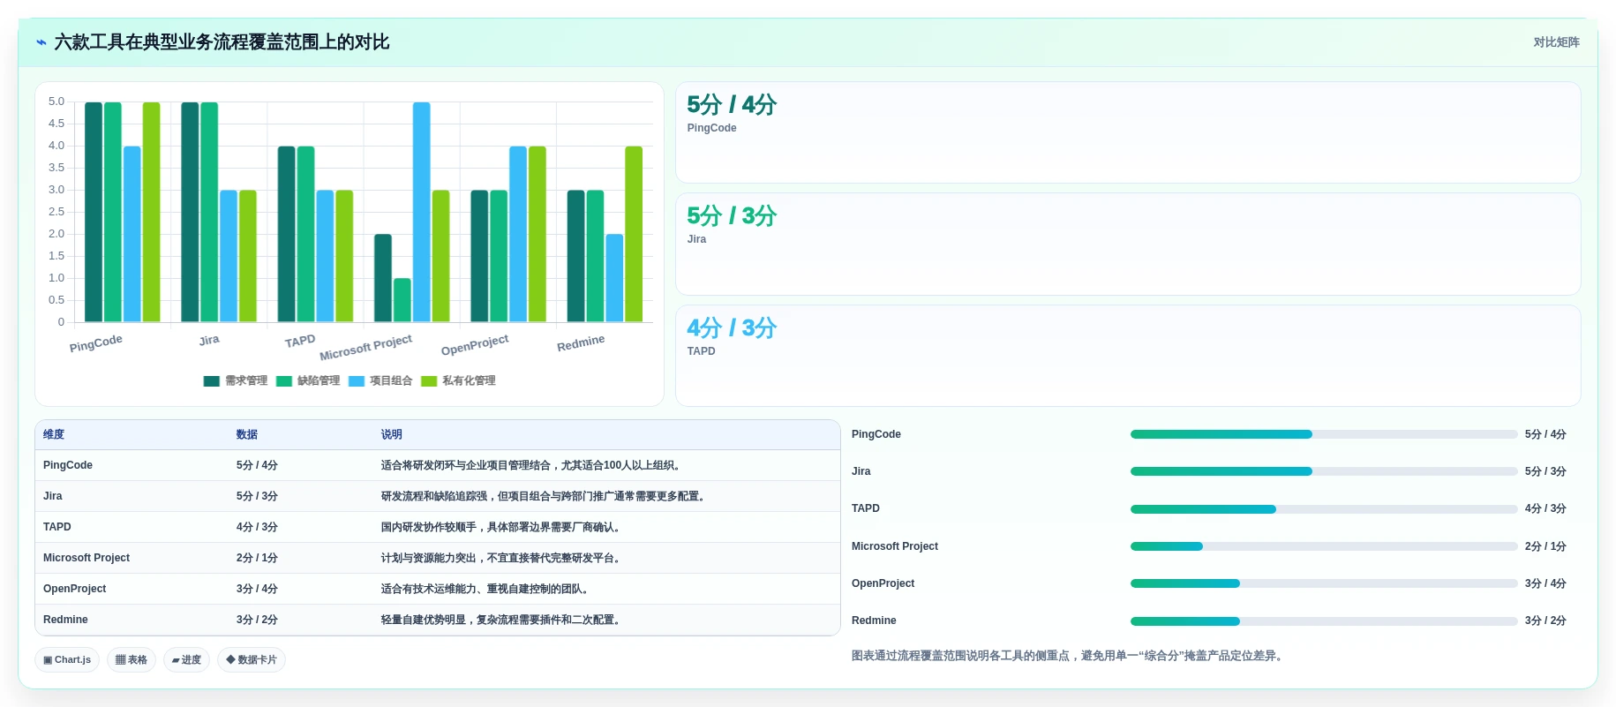Click the Redmine label on the chart x-axis
This screenshot has height=707, width=1616.
pyautogui.click(x=581, y=342)
